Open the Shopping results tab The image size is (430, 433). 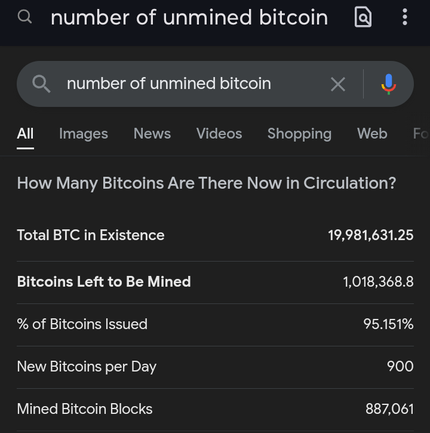click(x=299, y=134)
